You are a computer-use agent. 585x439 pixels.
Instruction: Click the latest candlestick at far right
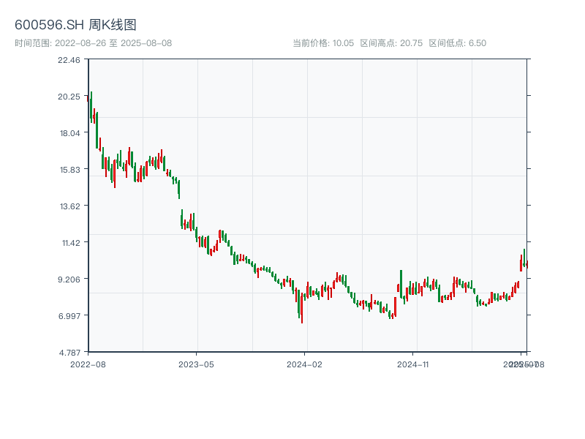coord(526,264)
